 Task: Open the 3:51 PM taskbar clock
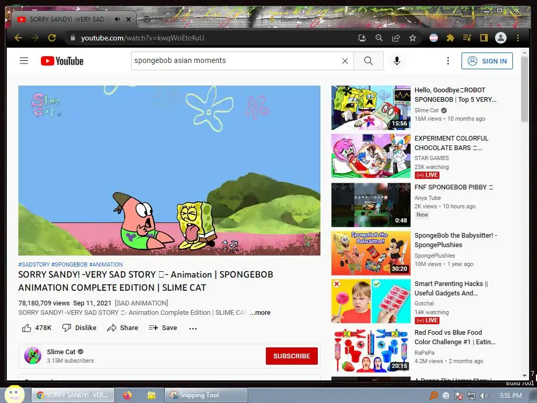coord(510,396)
